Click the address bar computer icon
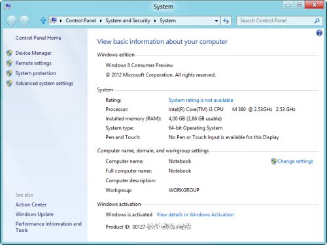This screenshot has width=327, height=245. pyautogui.click(x=54, y=20)
